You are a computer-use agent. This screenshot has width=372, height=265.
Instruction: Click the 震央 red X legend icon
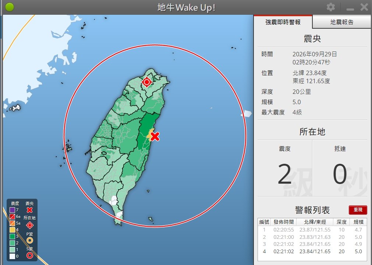[x=30, y=210]
